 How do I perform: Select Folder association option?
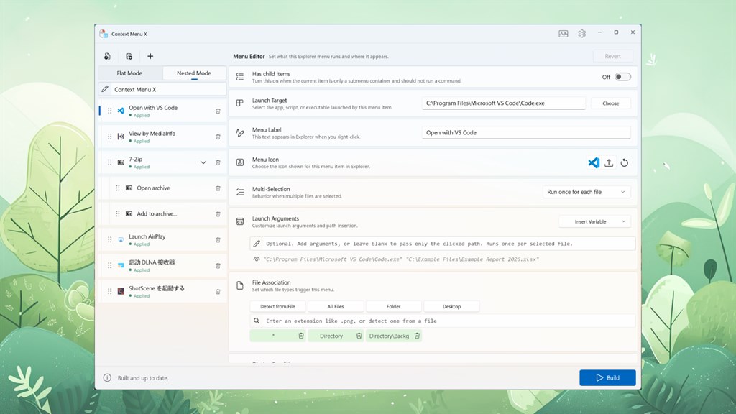pyautogui.click(x=393, y=306)
